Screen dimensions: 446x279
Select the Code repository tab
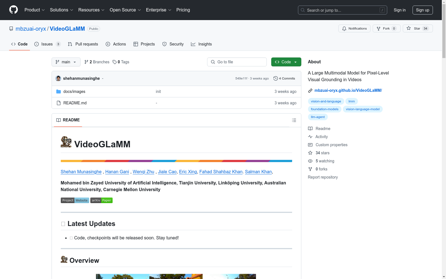(20, 44)
